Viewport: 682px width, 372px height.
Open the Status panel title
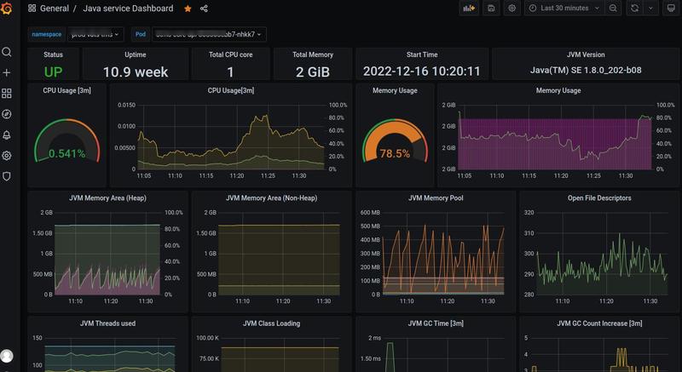coord(53,54)
